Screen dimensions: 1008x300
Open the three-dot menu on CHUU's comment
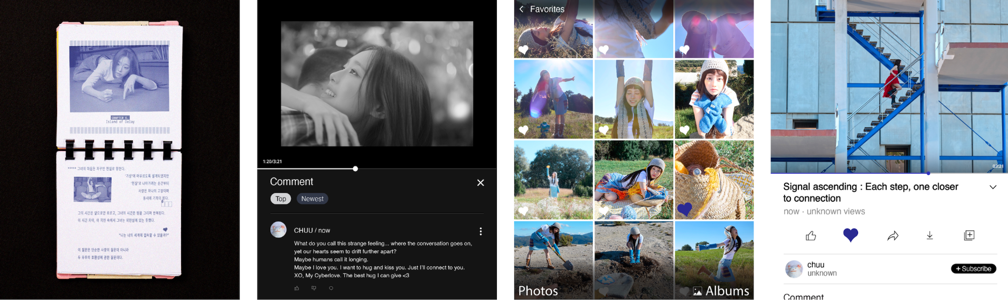480,231
